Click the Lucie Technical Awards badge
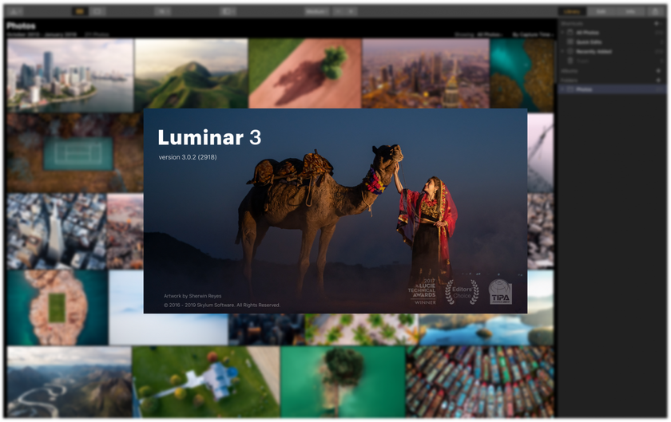The height and width of the screenshot is (422, 671). pyautogui.click(x=423, y=292)
